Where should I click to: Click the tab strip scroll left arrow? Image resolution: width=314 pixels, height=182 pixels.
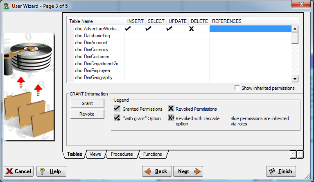[x=293, y=155]
